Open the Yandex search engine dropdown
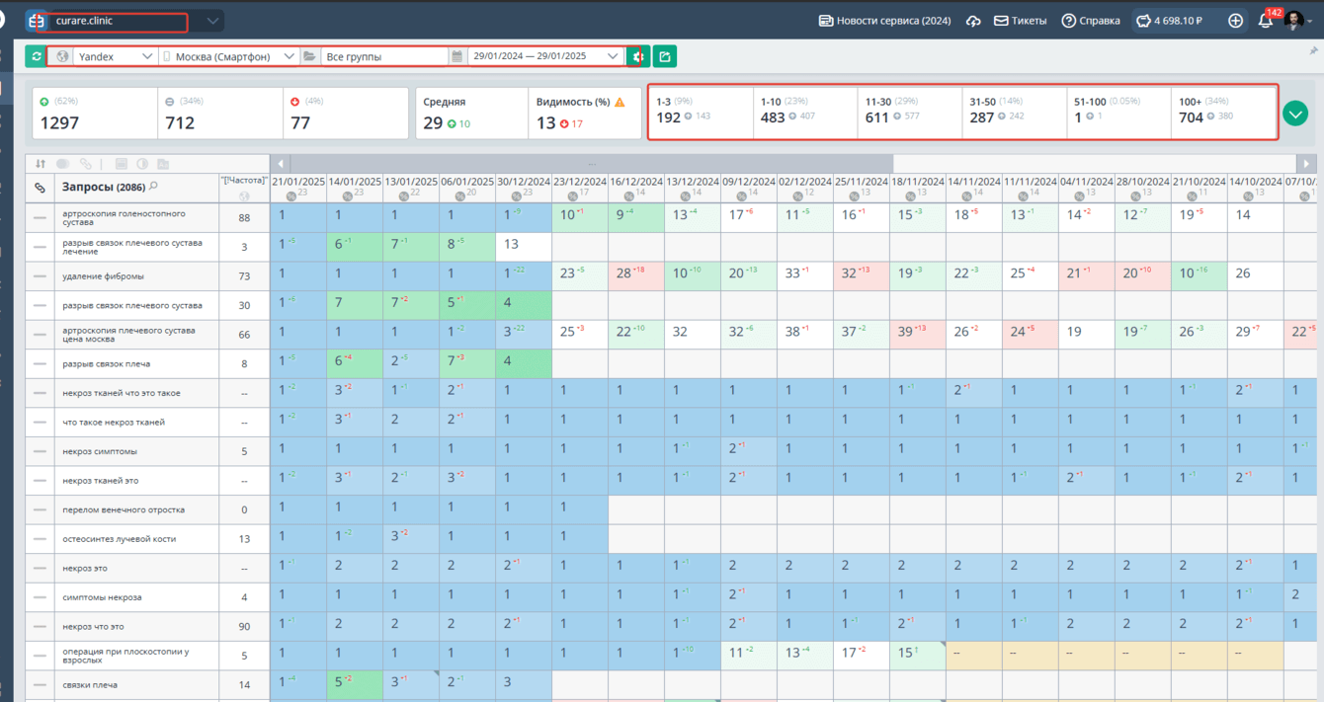Screen dimensions: 1324x702 click(103, 56)
